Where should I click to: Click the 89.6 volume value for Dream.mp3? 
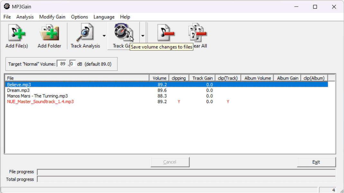pos(162,90)
